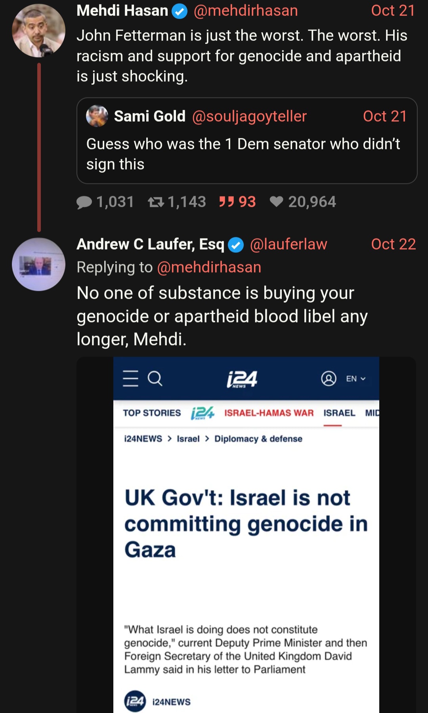This screenshot has height=713, width=428.
Task: Tap the user account icon in i24 header
Action: point(329,379)
